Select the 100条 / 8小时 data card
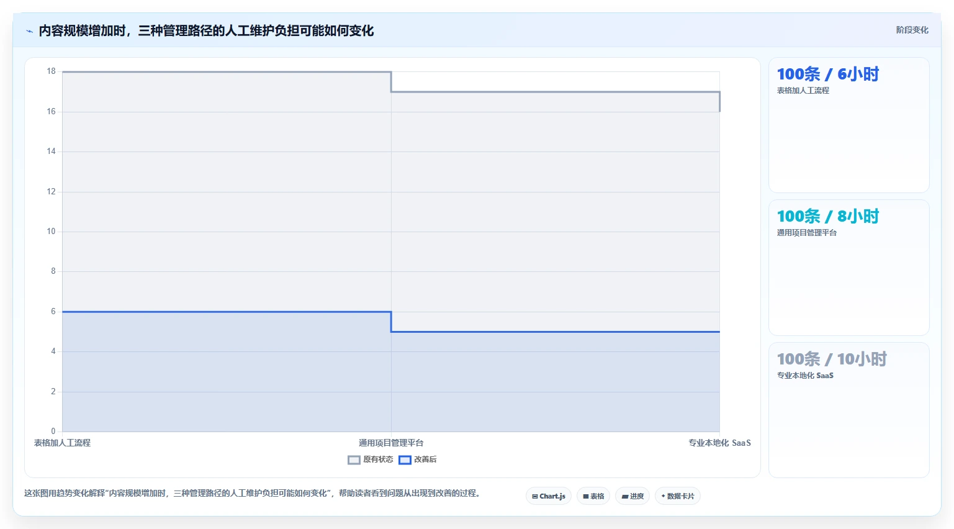 coord(848,268)
